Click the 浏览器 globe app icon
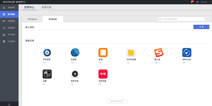The image size is (212, 106). click(x=75, y=52)
